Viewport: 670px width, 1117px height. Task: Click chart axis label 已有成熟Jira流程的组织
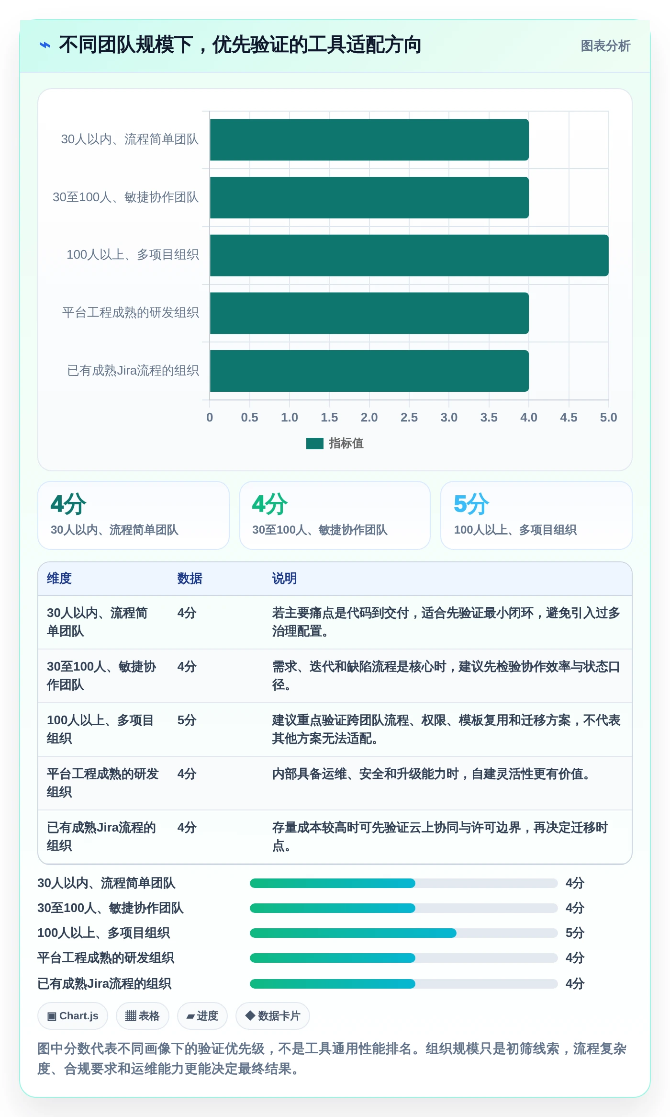pos(133,371)
